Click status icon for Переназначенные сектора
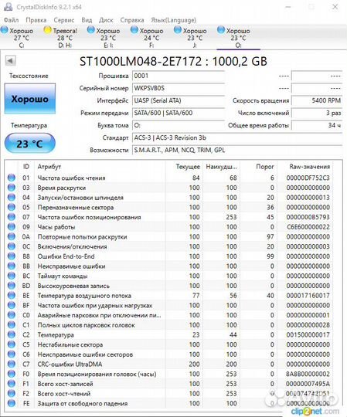Screen dimensions: 347x417 tap(11, 207)
